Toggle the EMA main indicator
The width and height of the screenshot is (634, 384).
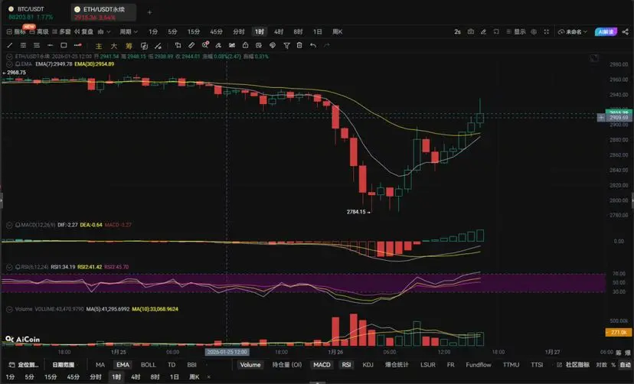click(x=123, y=365)
